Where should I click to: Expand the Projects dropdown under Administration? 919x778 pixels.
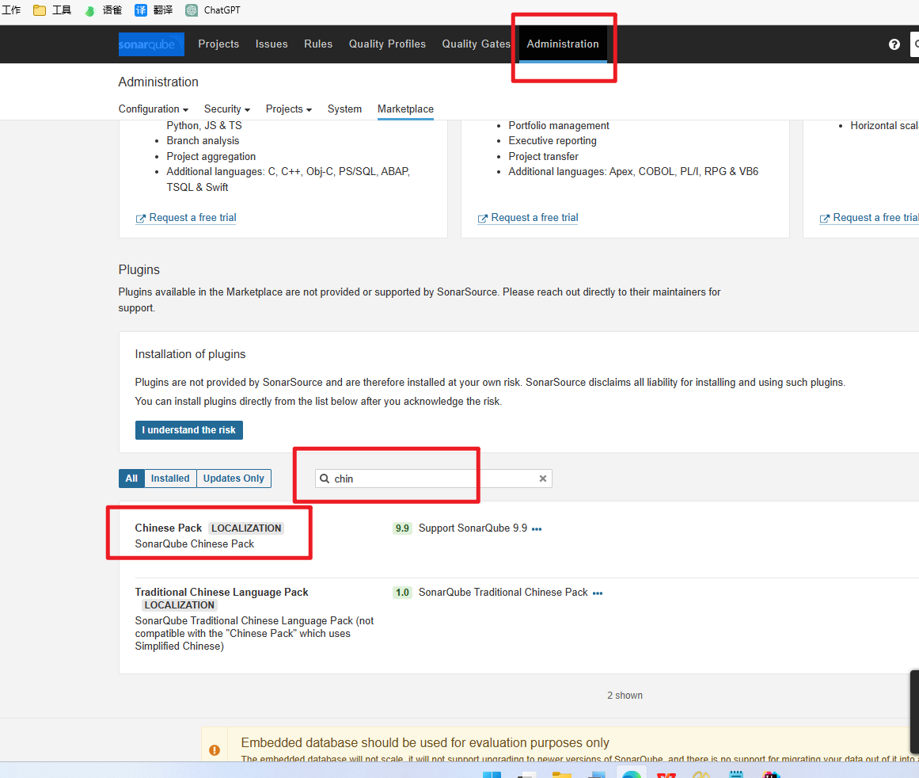tap(288, 109)
